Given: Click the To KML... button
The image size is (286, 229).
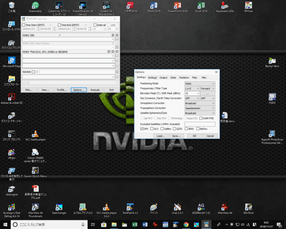Looking at the screenshot, I should point(62,90).
